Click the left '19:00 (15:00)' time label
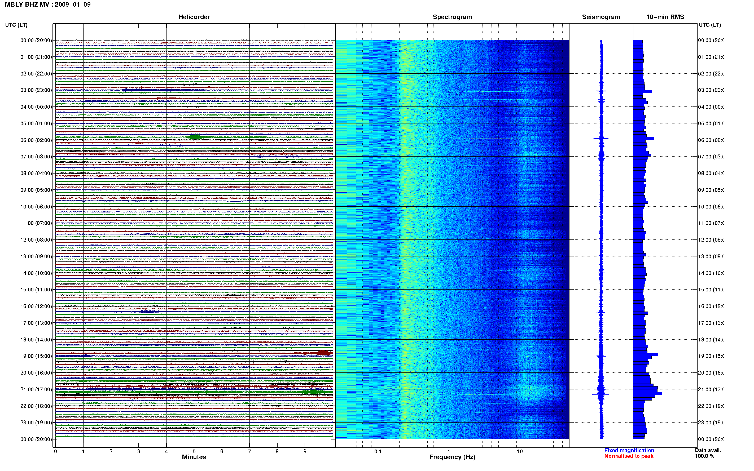 (x=36, y=356)
